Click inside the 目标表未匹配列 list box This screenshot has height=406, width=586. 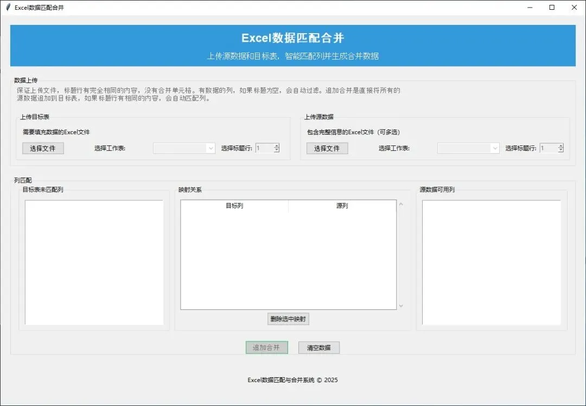pos(94,263)
